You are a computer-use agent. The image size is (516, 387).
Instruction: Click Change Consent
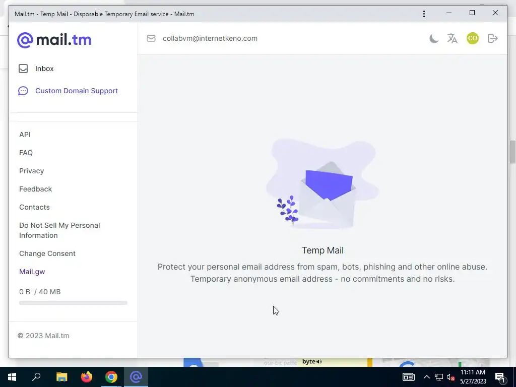(47, 253)
